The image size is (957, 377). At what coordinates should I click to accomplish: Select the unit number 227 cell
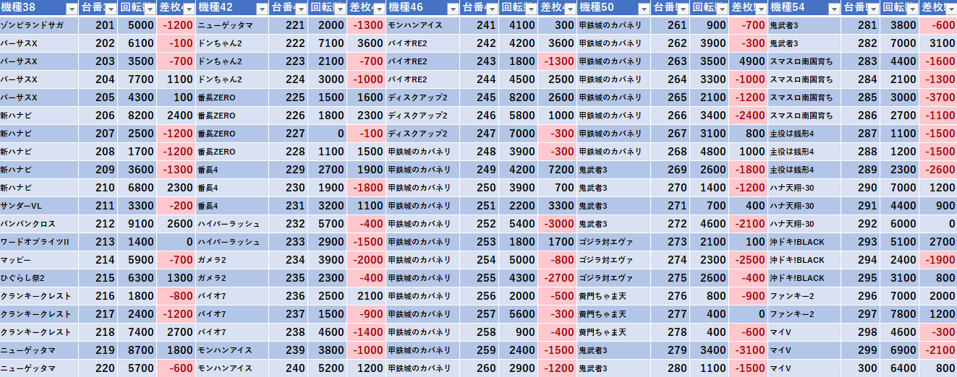click(289, 134)
